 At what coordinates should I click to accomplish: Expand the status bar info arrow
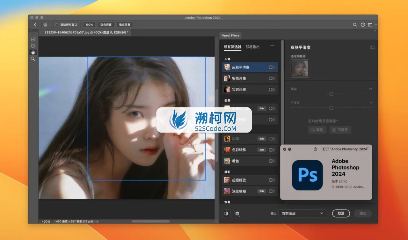point(97,222)
